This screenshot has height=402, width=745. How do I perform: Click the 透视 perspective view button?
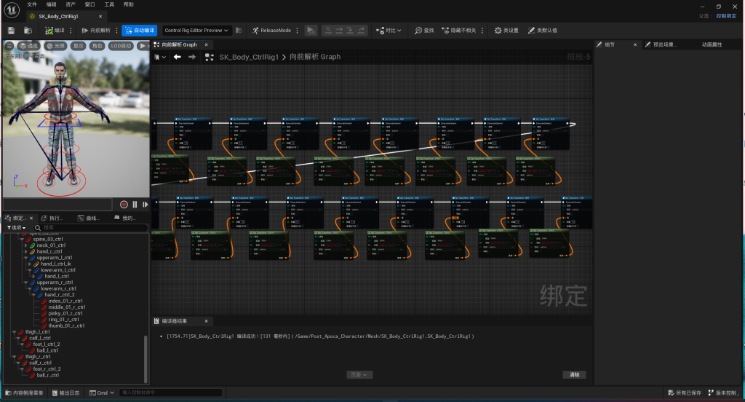tap(29, 46)
